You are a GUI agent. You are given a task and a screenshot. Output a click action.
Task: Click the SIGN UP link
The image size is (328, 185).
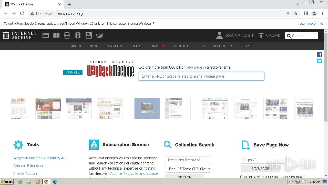(233, 35)
